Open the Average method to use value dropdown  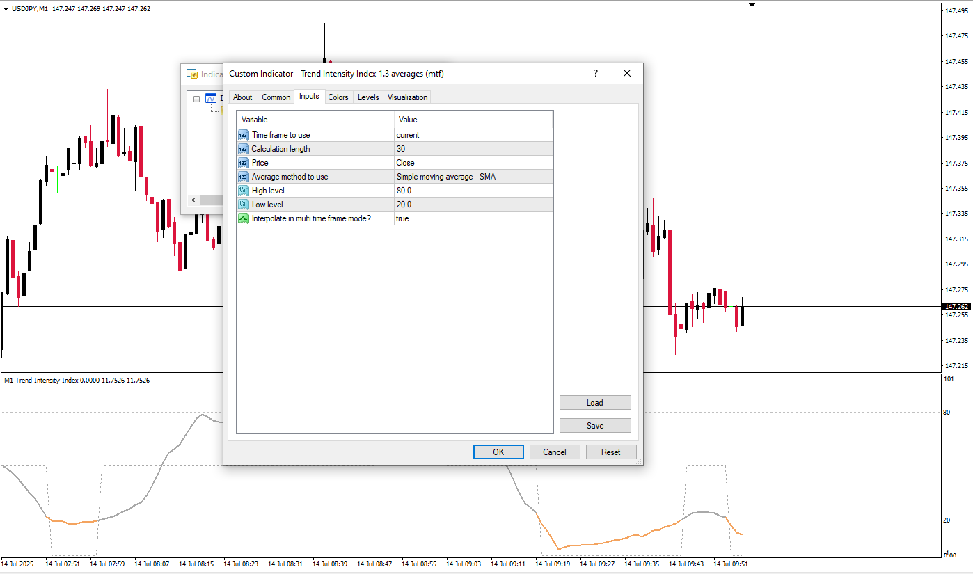pos(473,177)
